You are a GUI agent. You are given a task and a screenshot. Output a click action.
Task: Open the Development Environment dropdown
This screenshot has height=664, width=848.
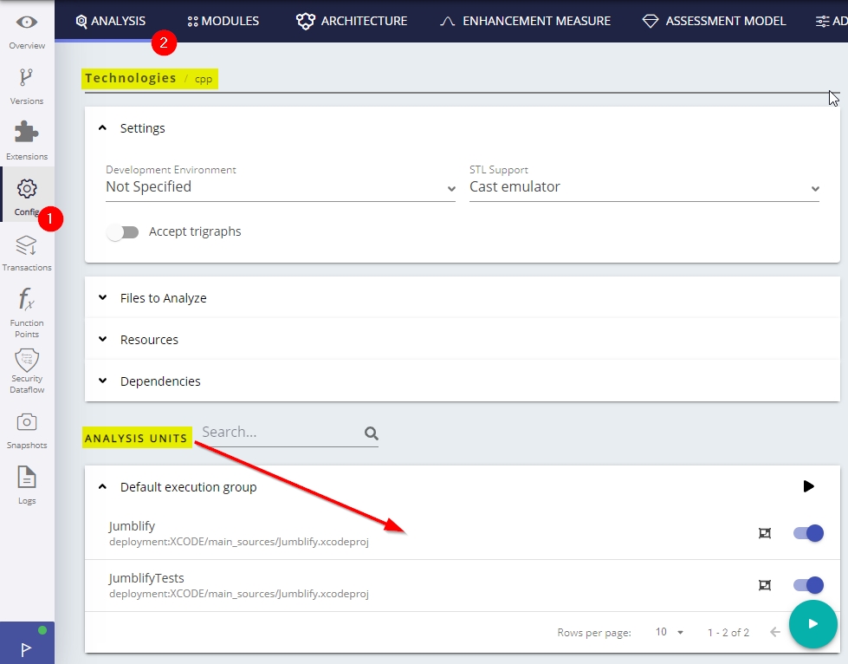[x=280, y=187]
